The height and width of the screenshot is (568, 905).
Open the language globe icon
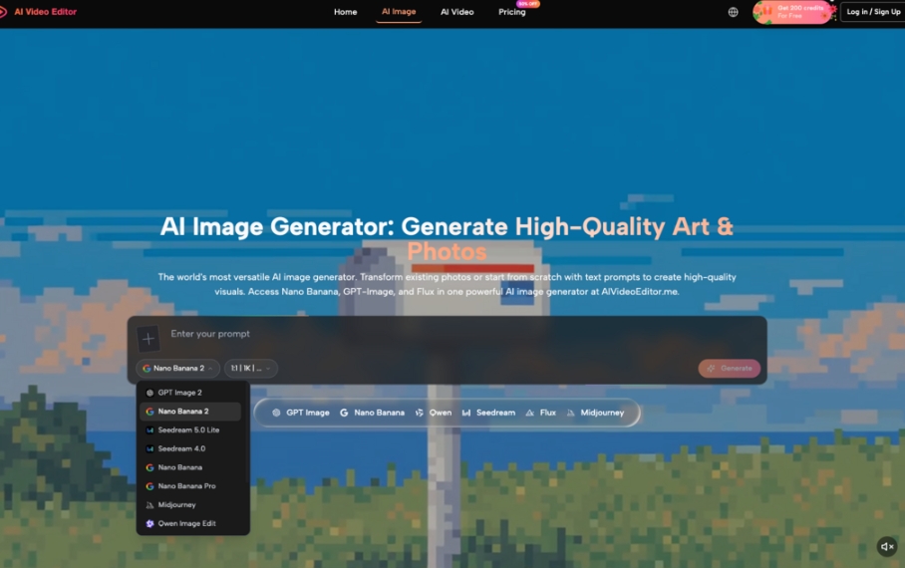(x=733, y=12)
